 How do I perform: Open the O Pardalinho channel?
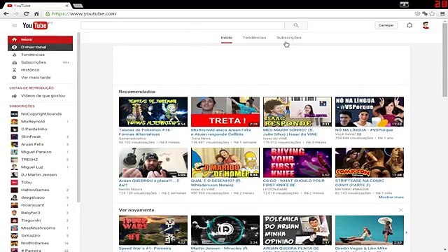41,129
